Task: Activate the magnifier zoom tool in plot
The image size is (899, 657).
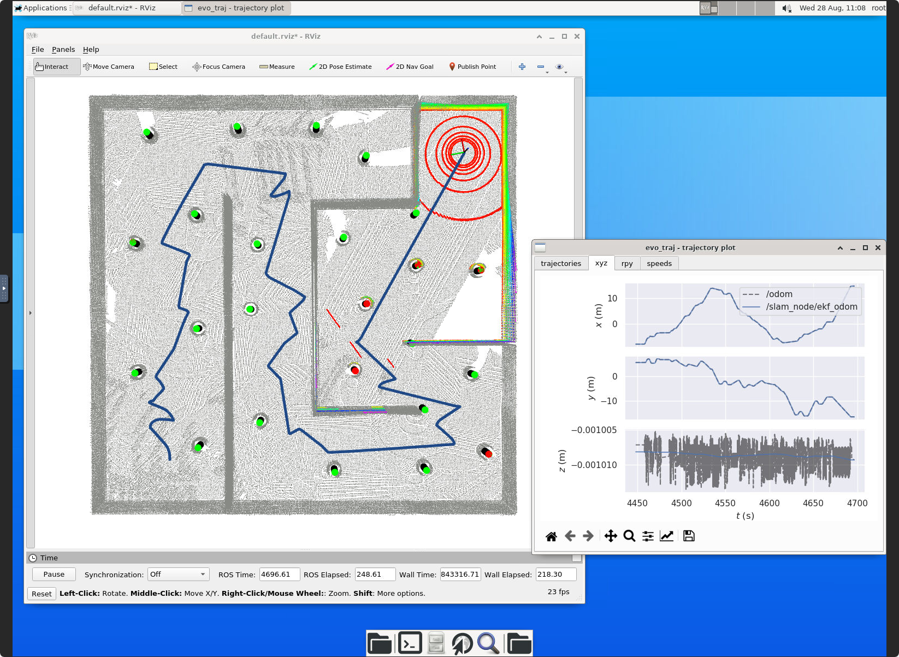Action: point(629,536)
